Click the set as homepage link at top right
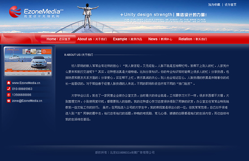The image size is (249, 161). [x=231, y=4]
